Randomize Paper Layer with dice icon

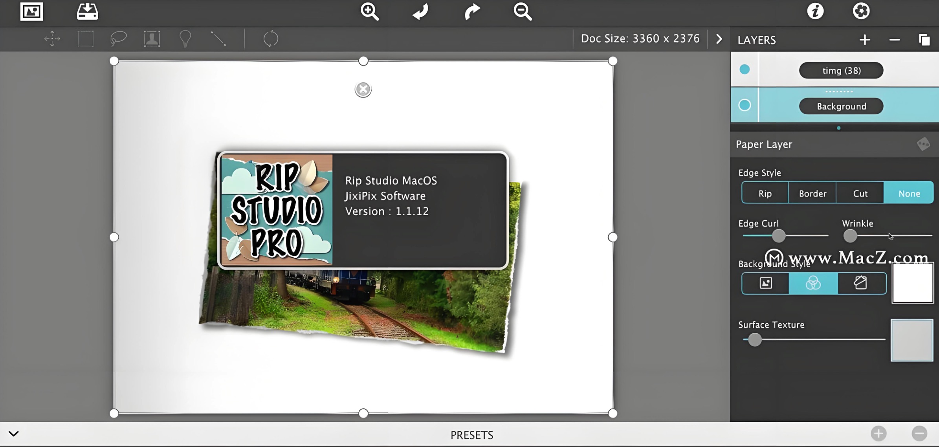tap(923, 144)
